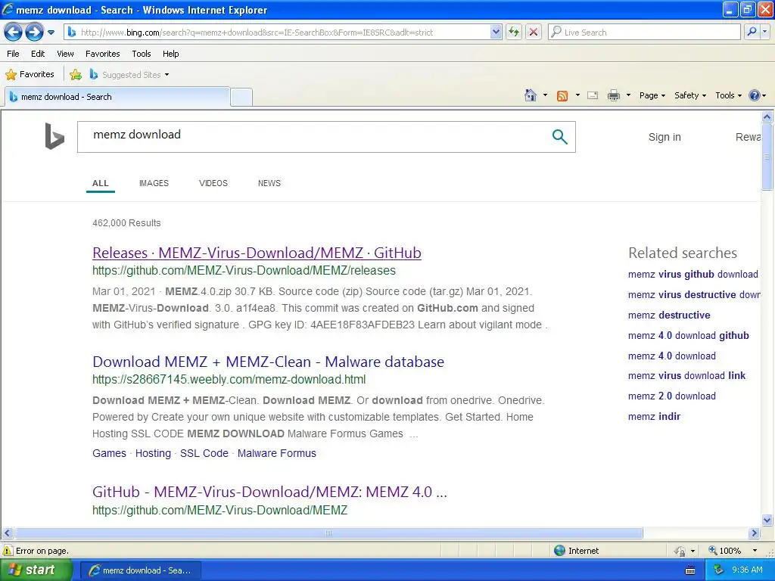Viewport: 775px width, 581px height.
Task: Switch to the IMAGES tab
Action: [154, 183]
